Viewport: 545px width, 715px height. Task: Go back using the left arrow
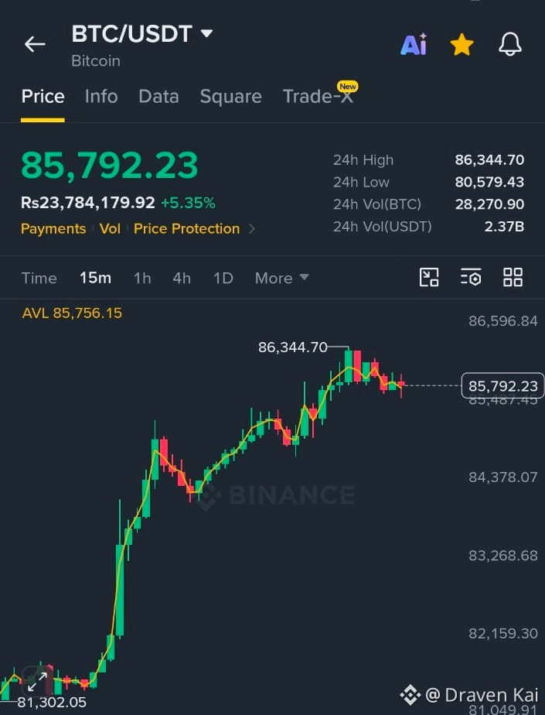[x=35, y=44]
